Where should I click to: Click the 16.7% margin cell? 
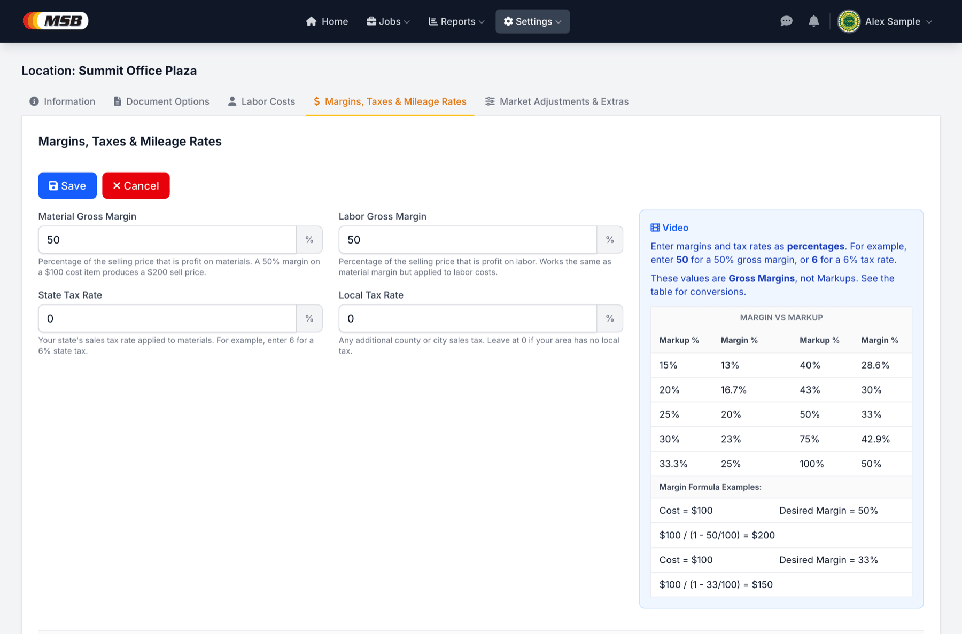[x=733, y=390]
